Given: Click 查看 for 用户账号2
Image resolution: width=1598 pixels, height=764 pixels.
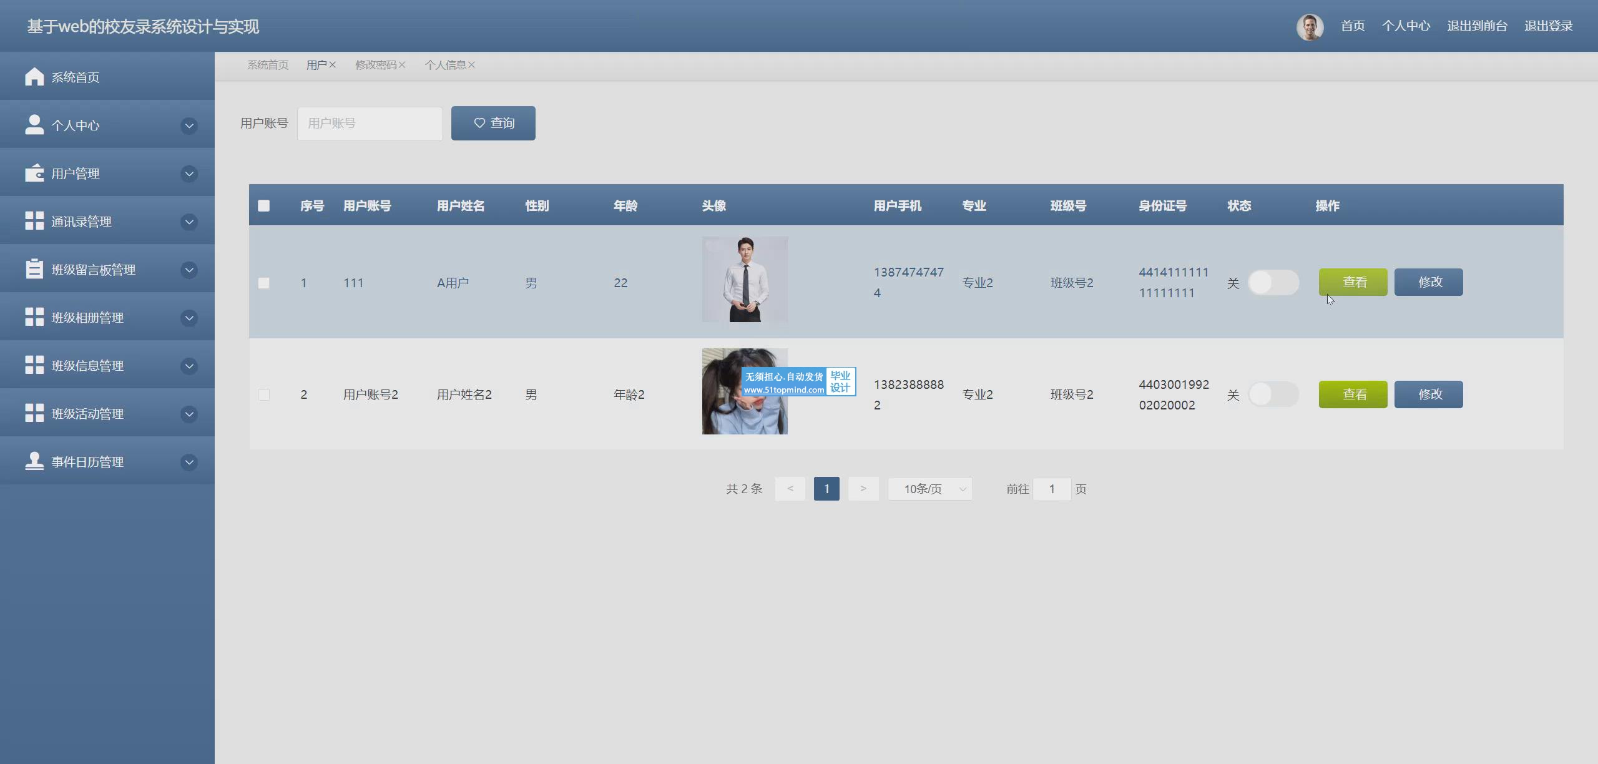Looking at the screenshot, I should [x=1353, y=394].
